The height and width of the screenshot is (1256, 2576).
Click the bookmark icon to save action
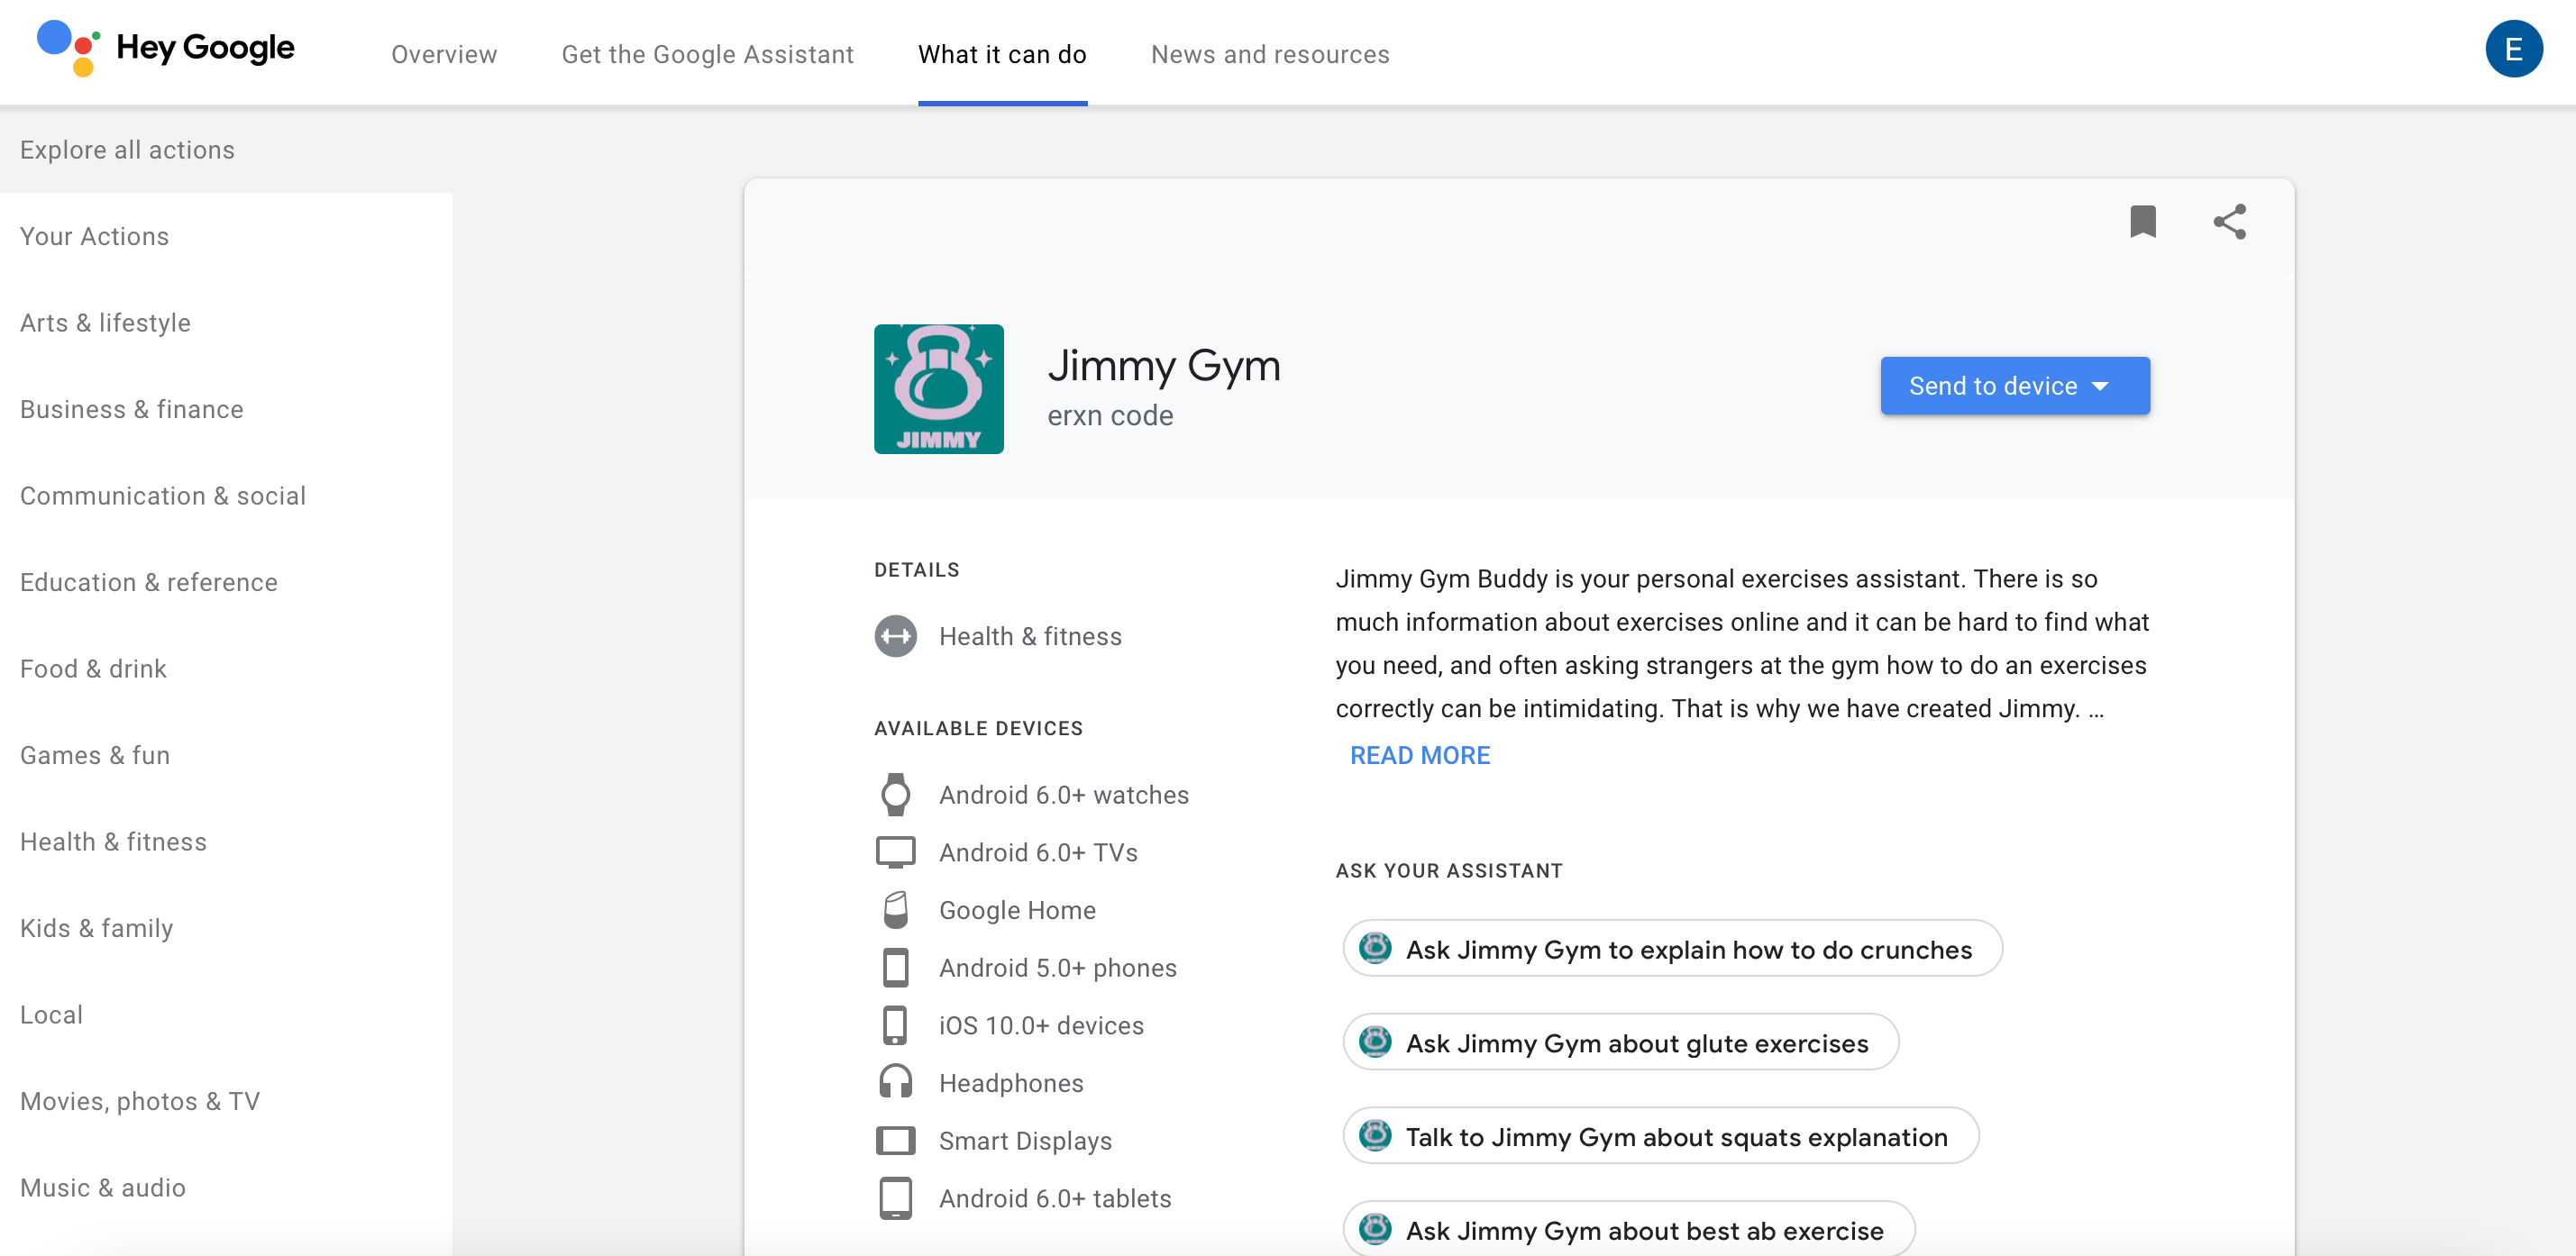tap(2142, 221)
